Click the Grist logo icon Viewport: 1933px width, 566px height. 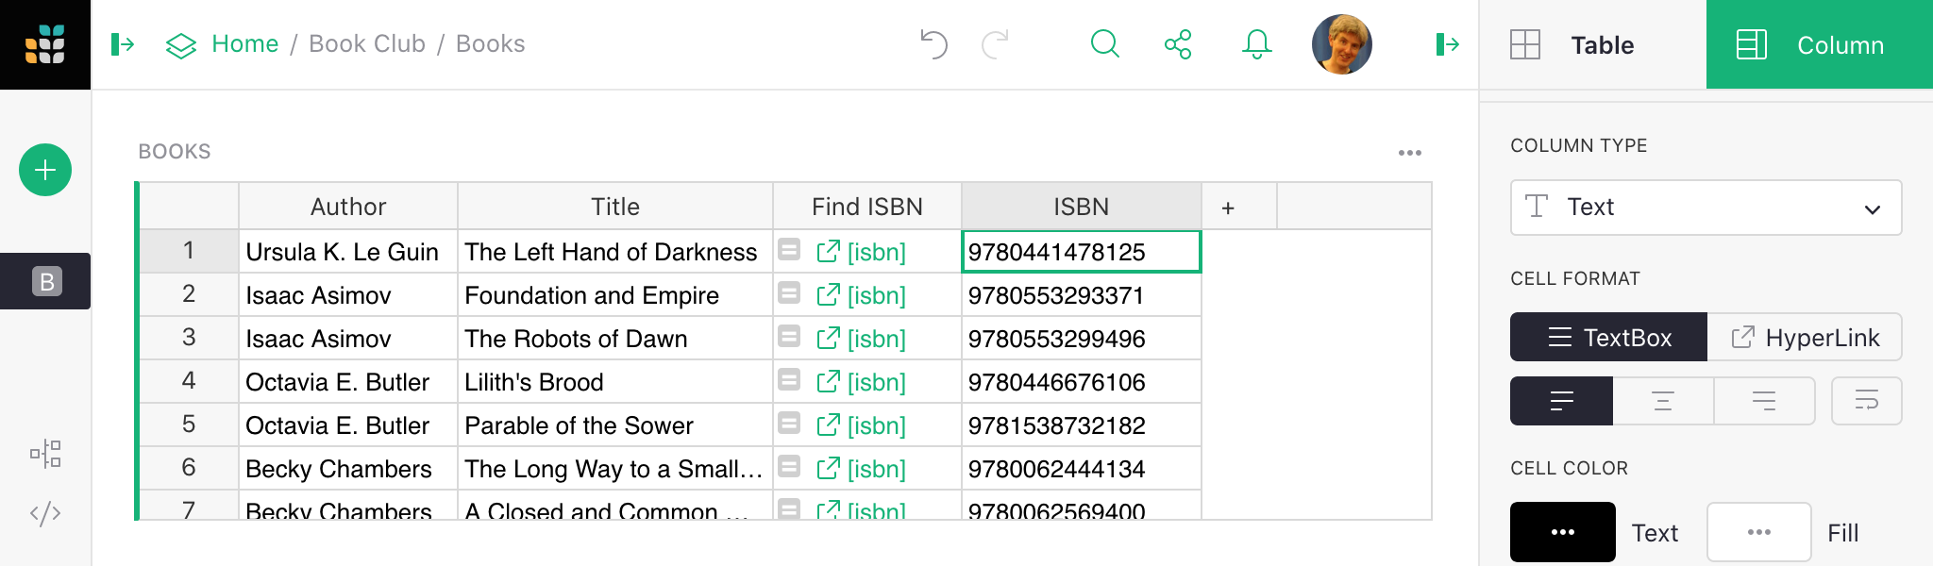coord(45,44)
